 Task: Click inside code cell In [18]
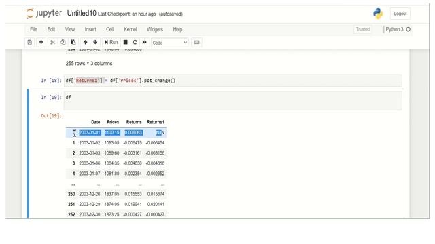(x=232, y=81)
